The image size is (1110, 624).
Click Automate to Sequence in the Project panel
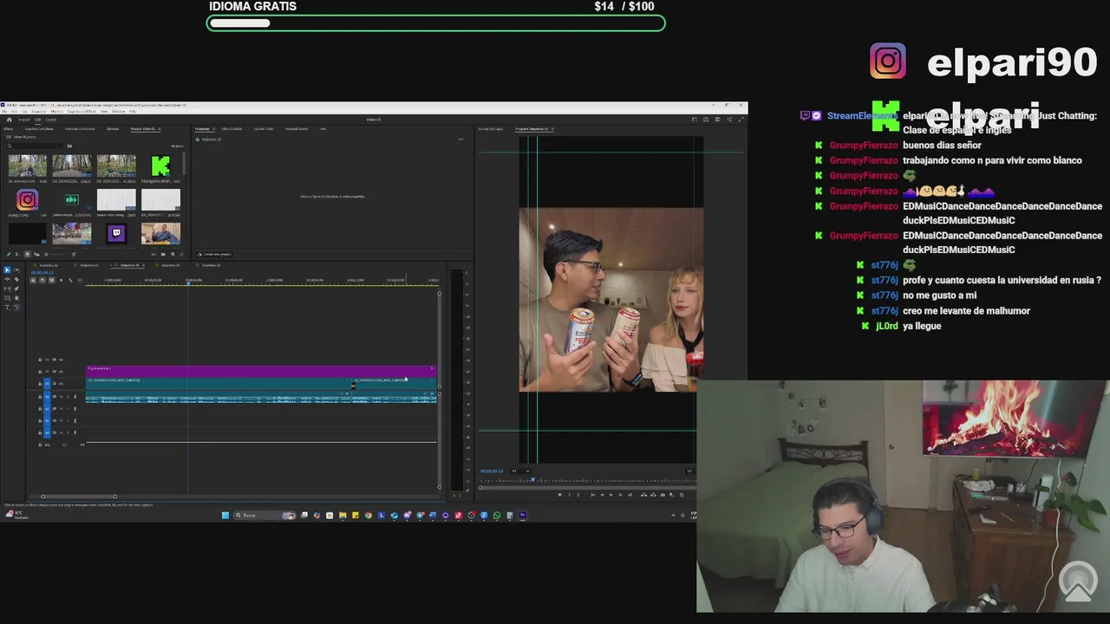click(x=153, y=255)
